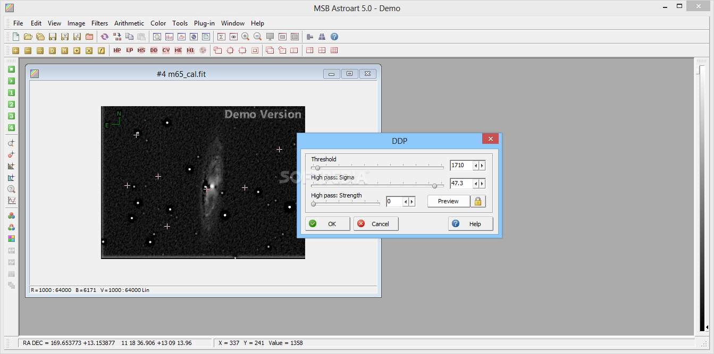
Task: Open the histogram bar-chart icon
Action: tap(170, 37)
